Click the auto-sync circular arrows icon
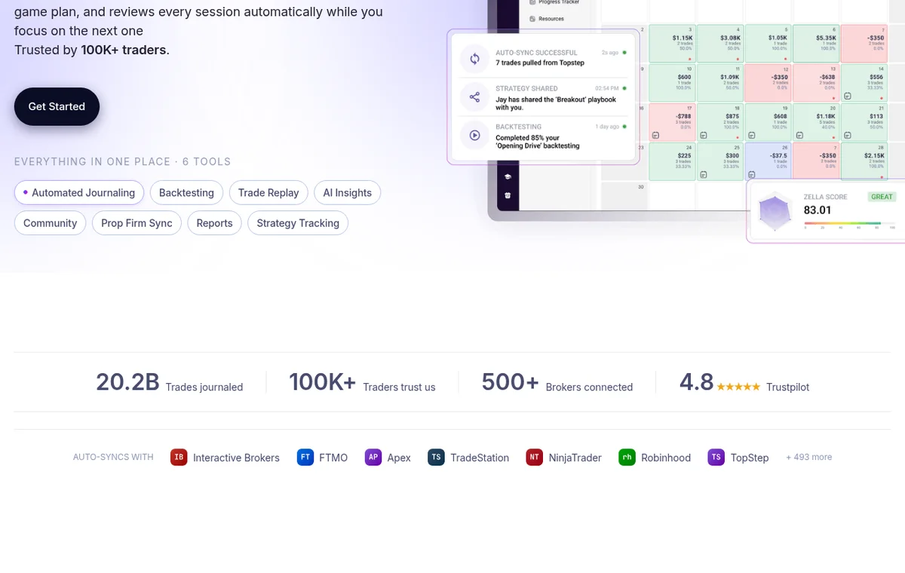Image resolution: width=905 pixels, height=573 pixels. [x=474, y=59]
